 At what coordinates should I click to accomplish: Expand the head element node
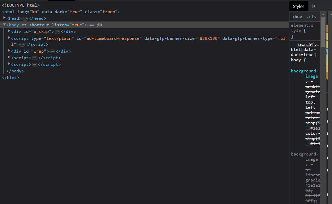pos(5,18)
